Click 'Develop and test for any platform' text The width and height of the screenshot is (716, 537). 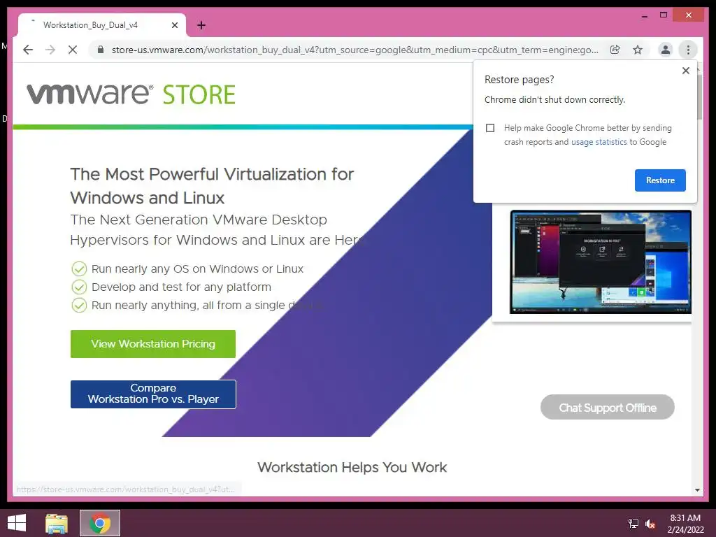click(181, 287)
